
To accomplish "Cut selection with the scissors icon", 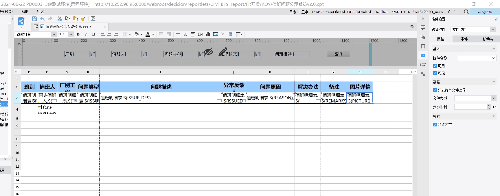I will click(x=60, y=19).
